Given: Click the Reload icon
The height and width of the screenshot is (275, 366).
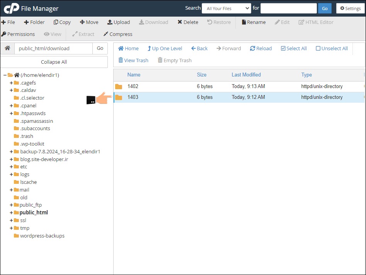Looking at the screenshot, I should click(252, 49).
